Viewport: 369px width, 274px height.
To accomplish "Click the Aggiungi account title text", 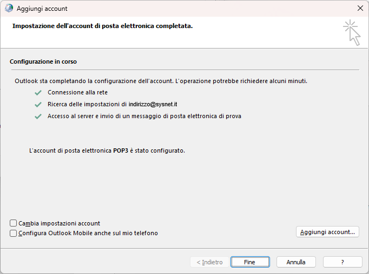I will coord(42,9).
